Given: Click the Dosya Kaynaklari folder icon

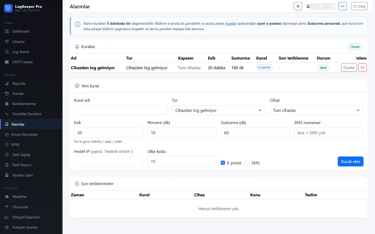Looking at the screenshot, I should (x=7, y=135).
